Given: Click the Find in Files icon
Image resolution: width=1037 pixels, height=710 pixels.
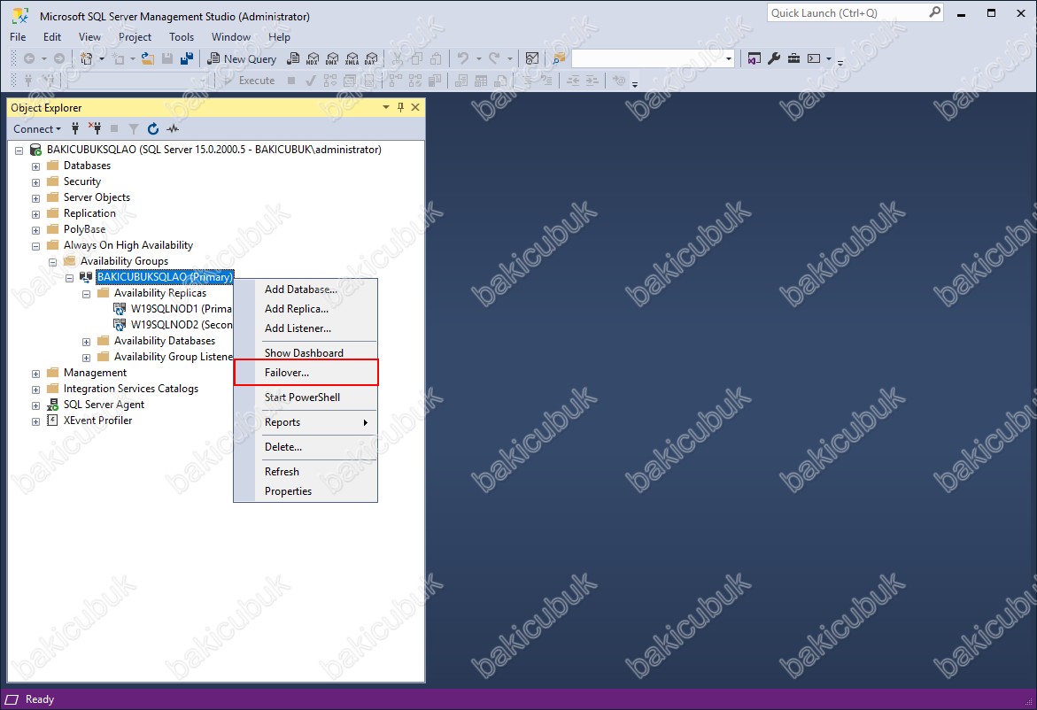Looking at the screenshot, I should [559, 58].
